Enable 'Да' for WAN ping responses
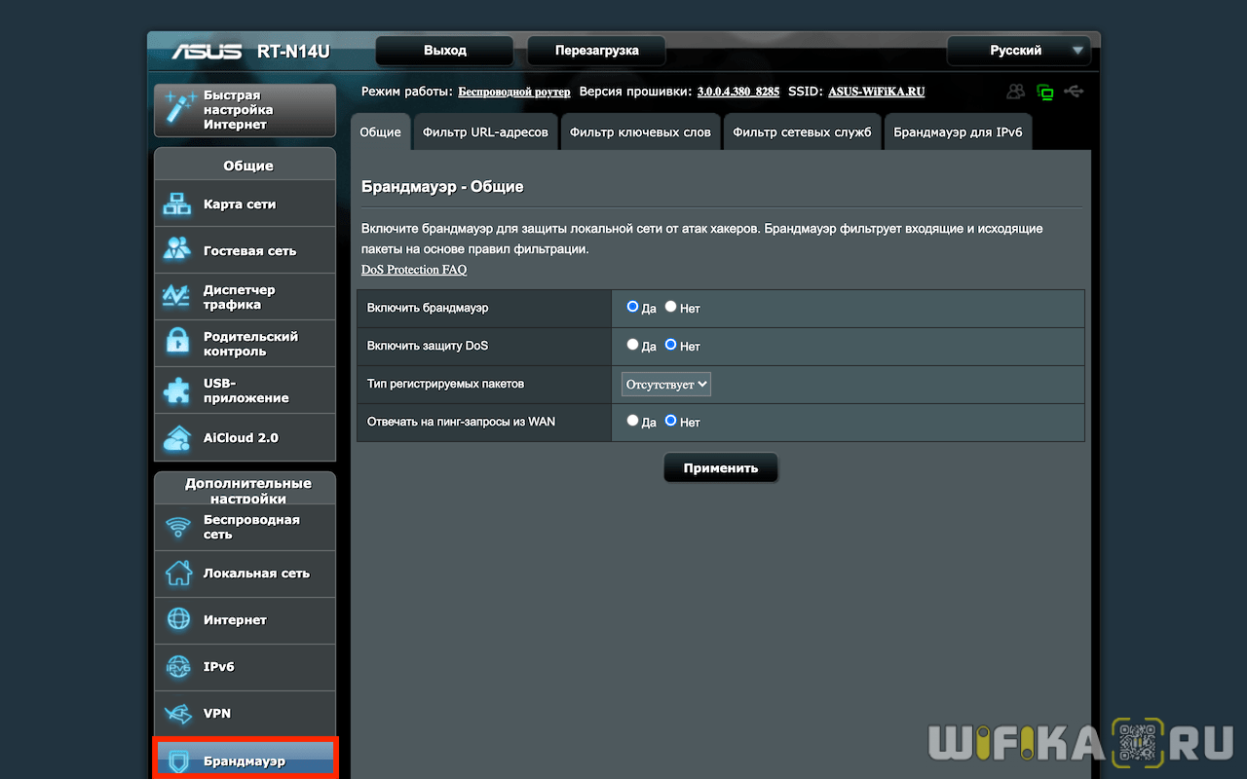Viewport: 1247px width, 779px height. pos(632,421)
